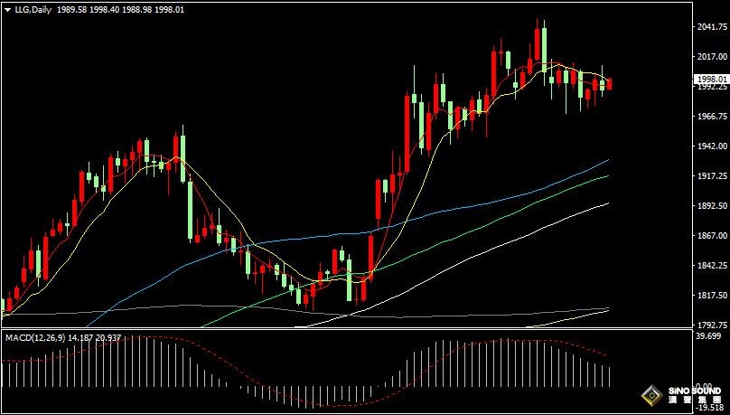Click the triangle arrow beside LLG,Daily
Screen dimensions: 730x415
pyautogui.click(x=7, y=9)
